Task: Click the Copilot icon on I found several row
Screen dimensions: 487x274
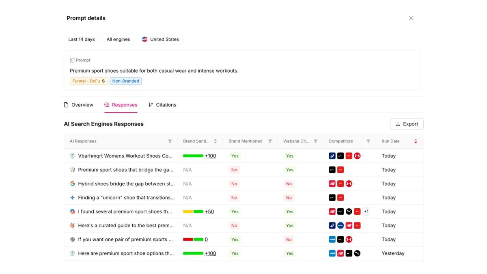Action: pyautogui.click(x=73, y=211)
